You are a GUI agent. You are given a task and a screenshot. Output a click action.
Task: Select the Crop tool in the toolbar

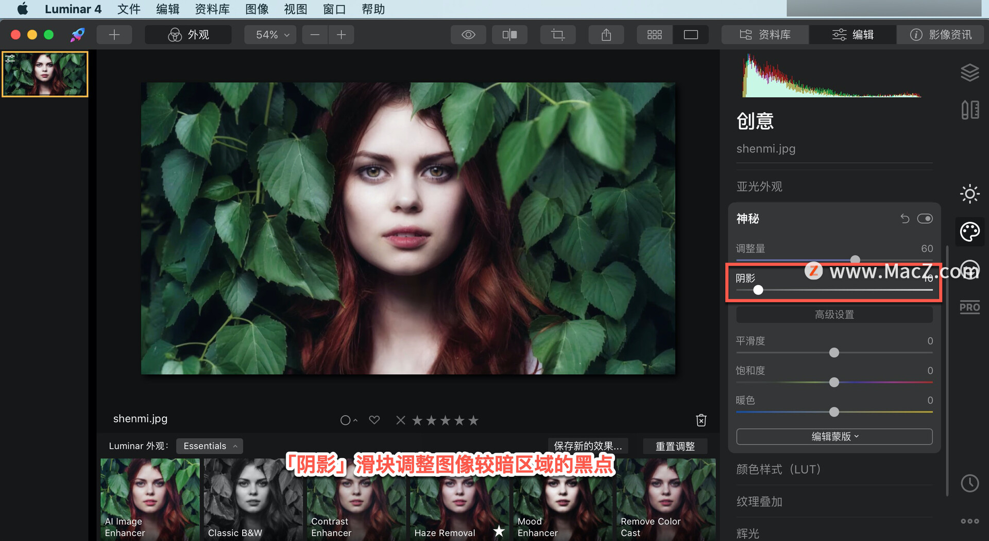click(558, 34)
